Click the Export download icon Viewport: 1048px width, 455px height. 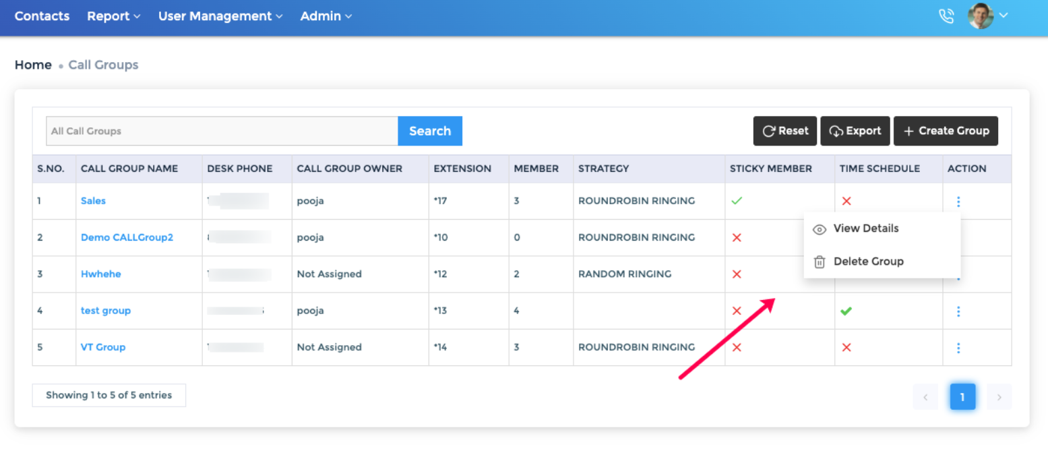pyautogui.click(x=837, y=131)
